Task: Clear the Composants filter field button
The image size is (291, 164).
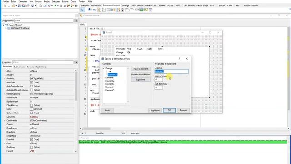Action: pyautogui.click(x=76, y=20)
